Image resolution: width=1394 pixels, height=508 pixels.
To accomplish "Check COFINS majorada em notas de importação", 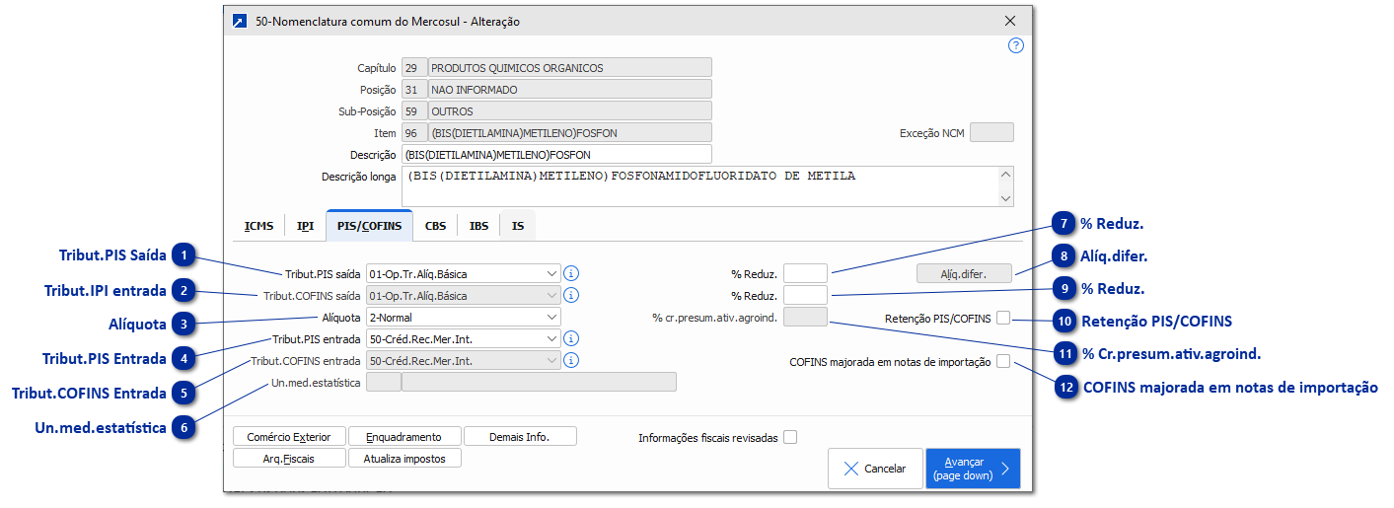I will click(x=1003, y=362).
